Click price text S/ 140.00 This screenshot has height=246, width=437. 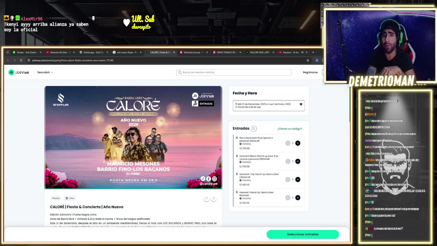tap(244, 203)
